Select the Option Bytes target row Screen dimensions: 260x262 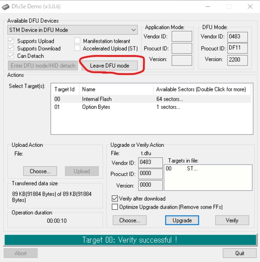(x=96, y=107)
